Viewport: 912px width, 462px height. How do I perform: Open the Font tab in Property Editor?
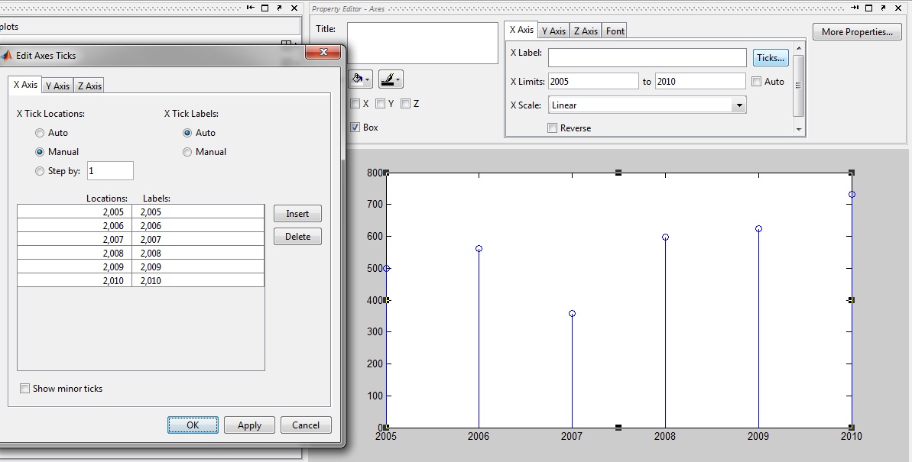click(615, 31)
